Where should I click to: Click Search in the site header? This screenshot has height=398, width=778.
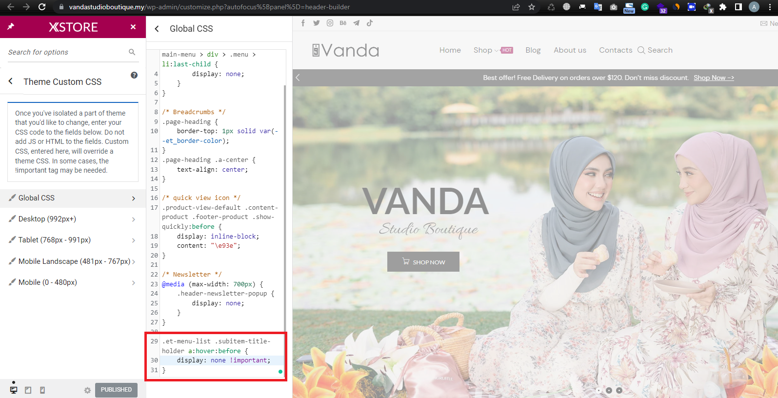[655, 50]
